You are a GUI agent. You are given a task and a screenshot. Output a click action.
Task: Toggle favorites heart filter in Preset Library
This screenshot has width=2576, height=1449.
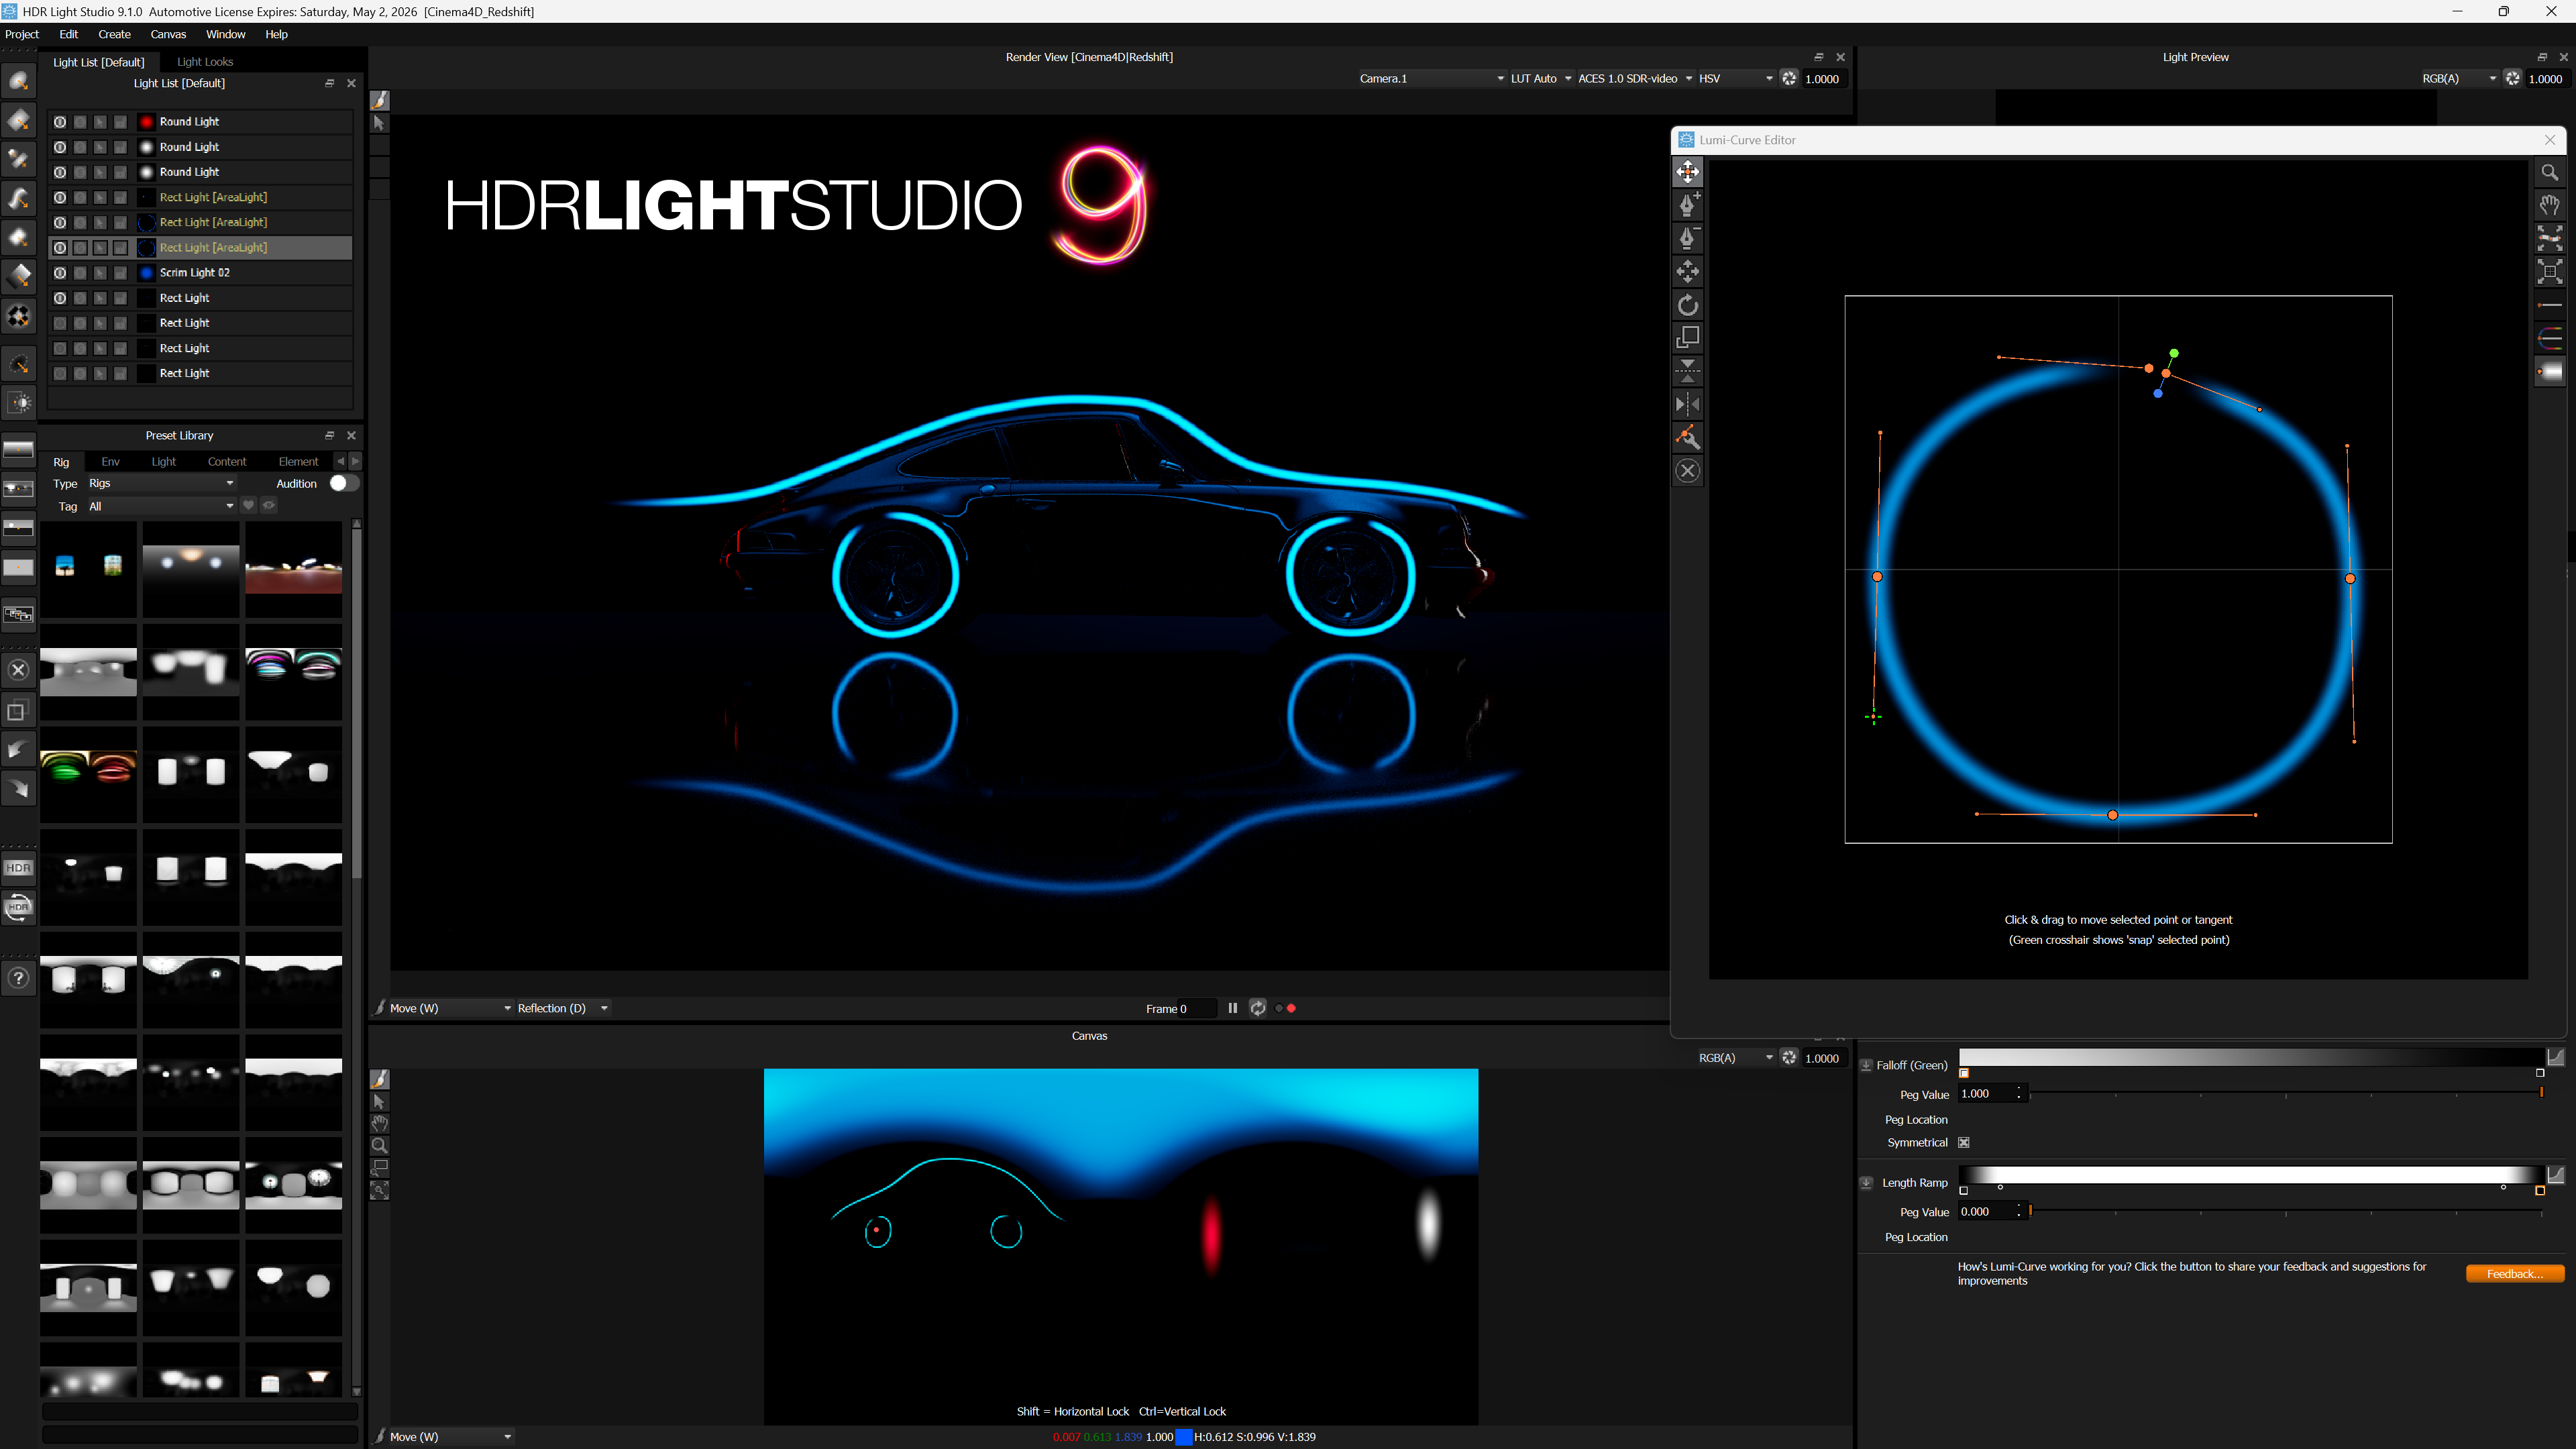tap(249, 506)
